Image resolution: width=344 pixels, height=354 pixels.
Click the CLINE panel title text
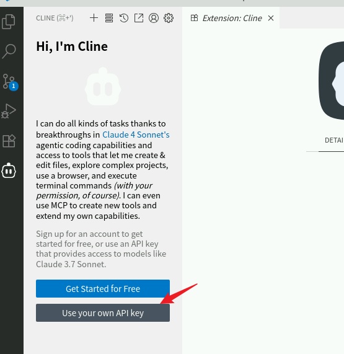[x=55, y=18]
